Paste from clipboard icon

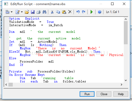coord(64,12)
